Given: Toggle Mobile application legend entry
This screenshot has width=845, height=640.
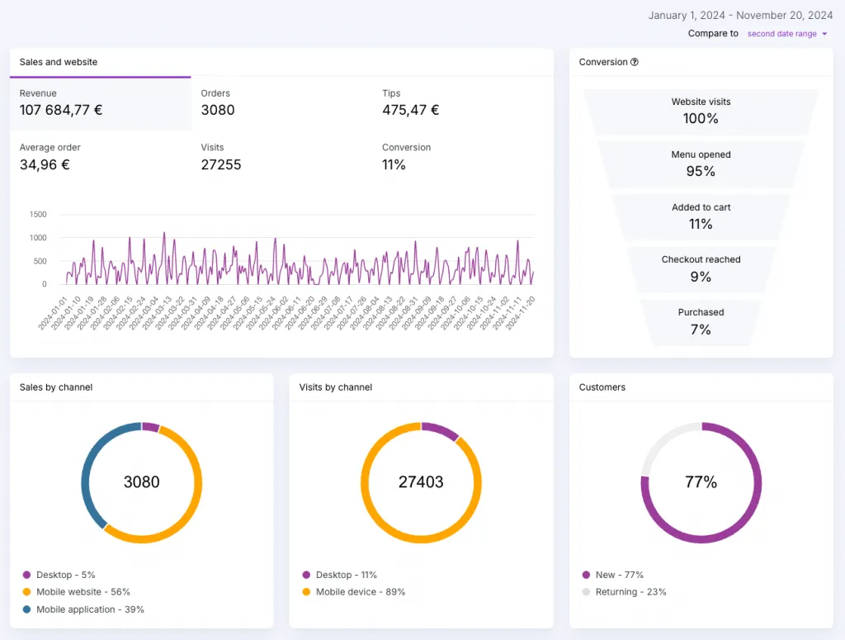Looking at the screenshot, I should (83, 609).
